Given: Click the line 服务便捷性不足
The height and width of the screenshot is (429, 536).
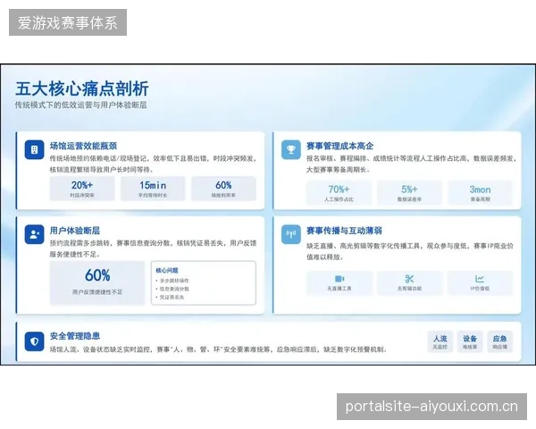Looking at the screenshot, I should tap(74, 254).
